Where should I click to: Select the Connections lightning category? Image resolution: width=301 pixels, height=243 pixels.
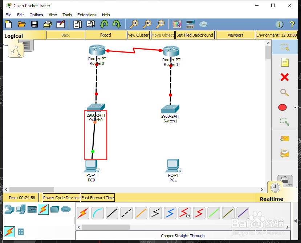43,209
